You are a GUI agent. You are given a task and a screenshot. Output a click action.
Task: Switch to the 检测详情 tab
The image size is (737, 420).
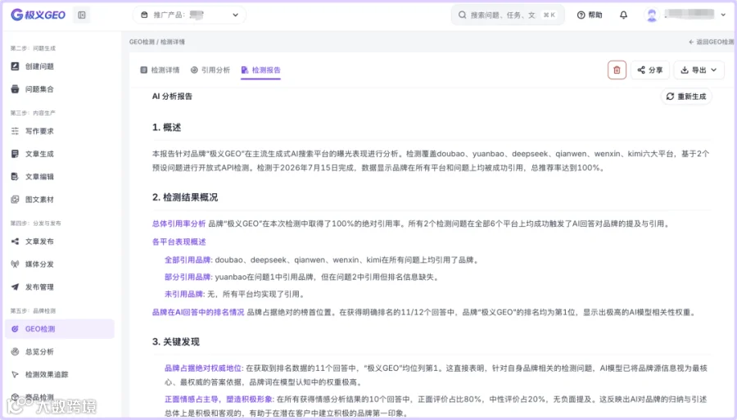click(160, 70)
